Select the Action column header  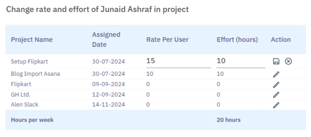(x=281, y=40)
